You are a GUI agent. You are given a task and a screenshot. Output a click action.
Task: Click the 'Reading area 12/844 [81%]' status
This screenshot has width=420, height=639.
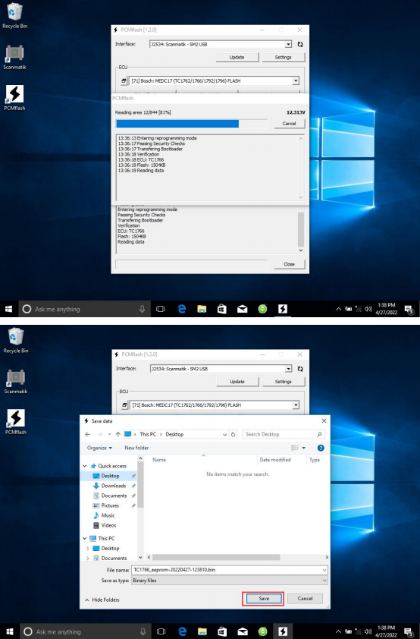coord(143,112)
